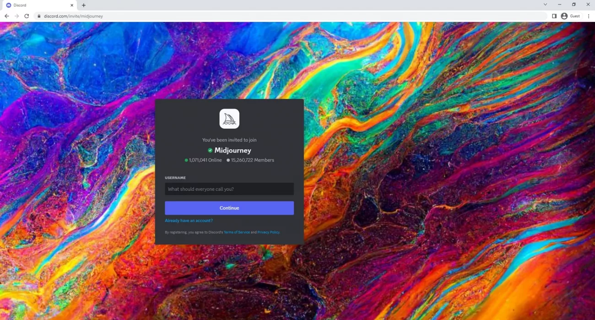This screenshot has width=595, height=320.
Task: Open the Terms of Service link
Action: pyautogui.click(x=237, y=232)
